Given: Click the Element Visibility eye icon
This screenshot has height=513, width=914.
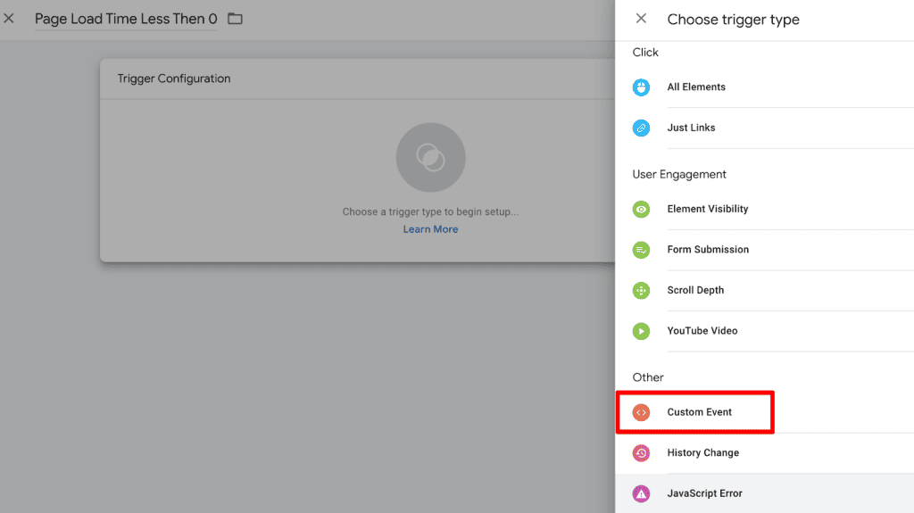Looking at the screenshot, I should [641, 209].
